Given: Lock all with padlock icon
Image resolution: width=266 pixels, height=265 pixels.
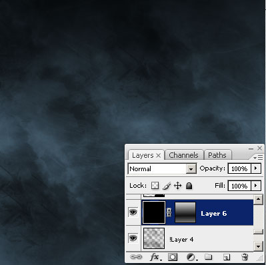Looking at the screenshot, I should point(189,186).
